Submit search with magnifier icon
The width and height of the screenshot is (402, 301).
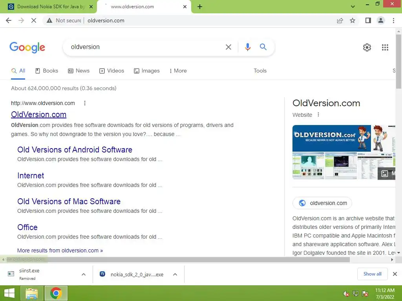tap(263, 47)
